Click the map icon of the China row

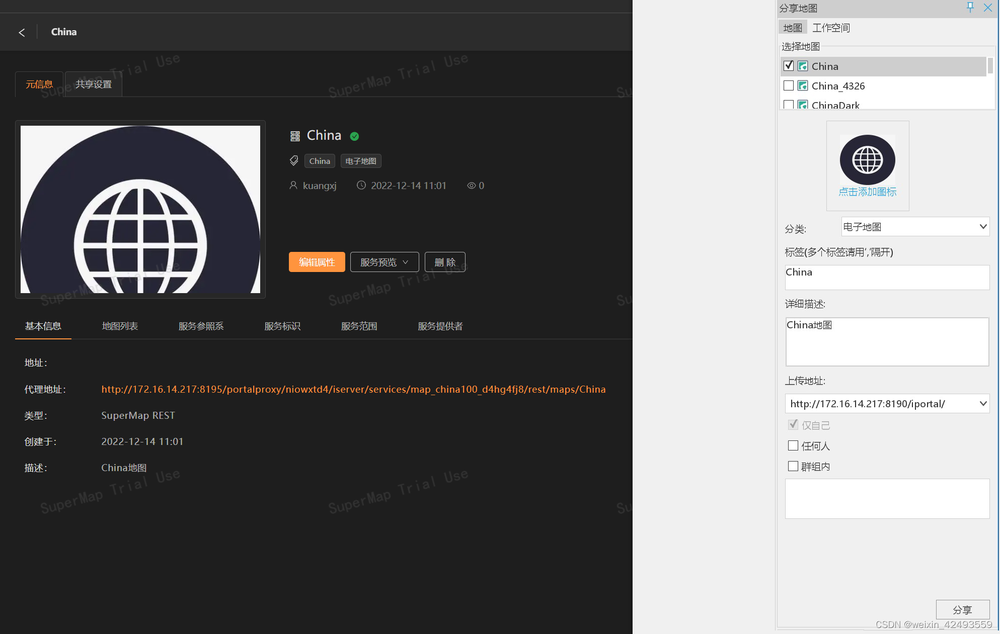point(803,66)
